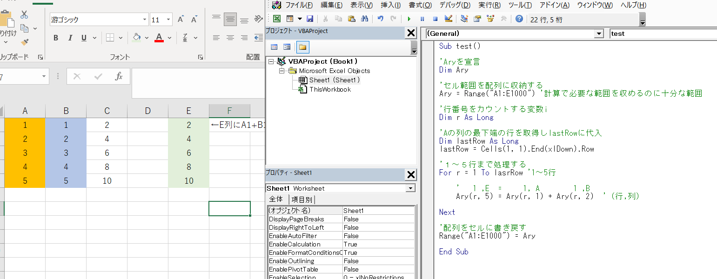Click the Save icon in VBA toolbar

pos(310,19)
